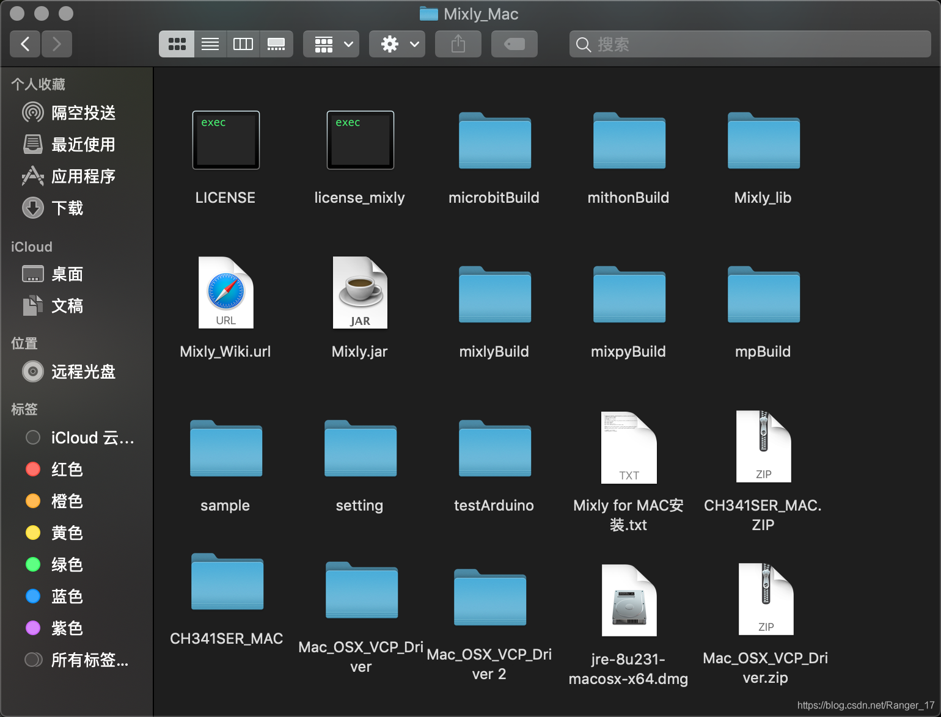
Task: Open 隔空投送 (AirDrop) in sidebar
Action: (x=76, y=113)
